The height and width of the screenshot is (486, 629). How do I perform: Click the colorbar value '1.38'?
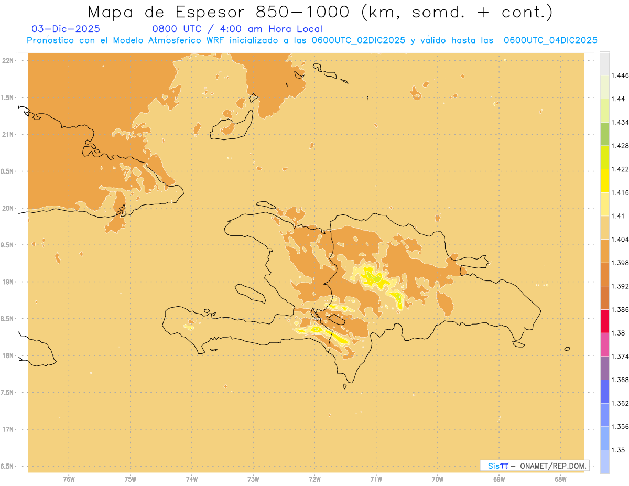pos(618,333)
